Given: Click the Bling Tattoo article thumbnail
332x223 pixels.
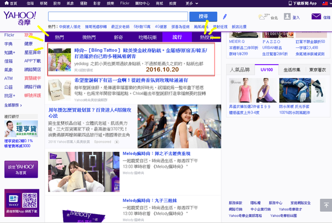Looking at the screenshot, I should (x=60, y=60).
